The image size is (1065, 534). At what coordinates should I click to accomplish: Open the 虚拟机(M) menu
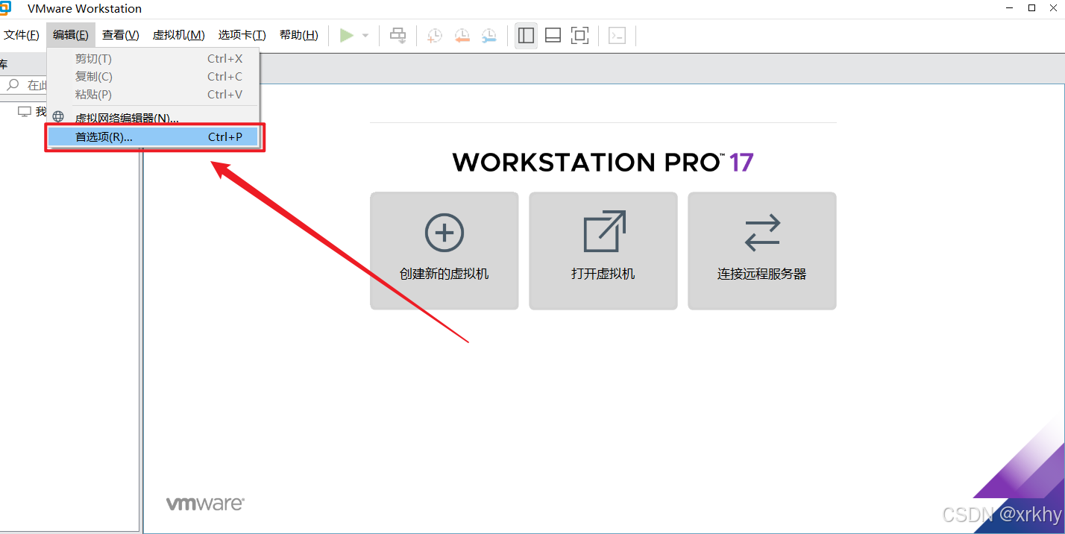pyautogui.click(x=179, y=35)
